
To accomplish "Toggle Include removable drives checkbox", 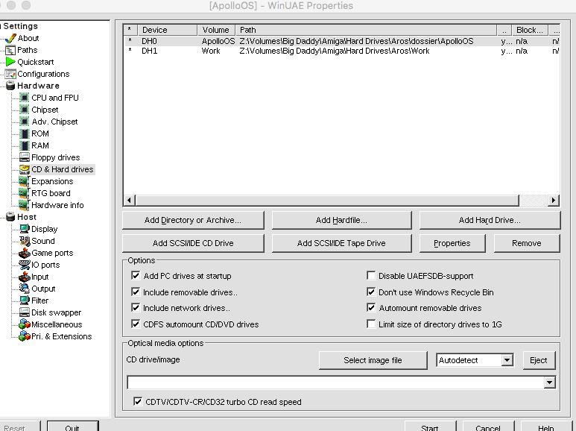I will click(136, 292).
